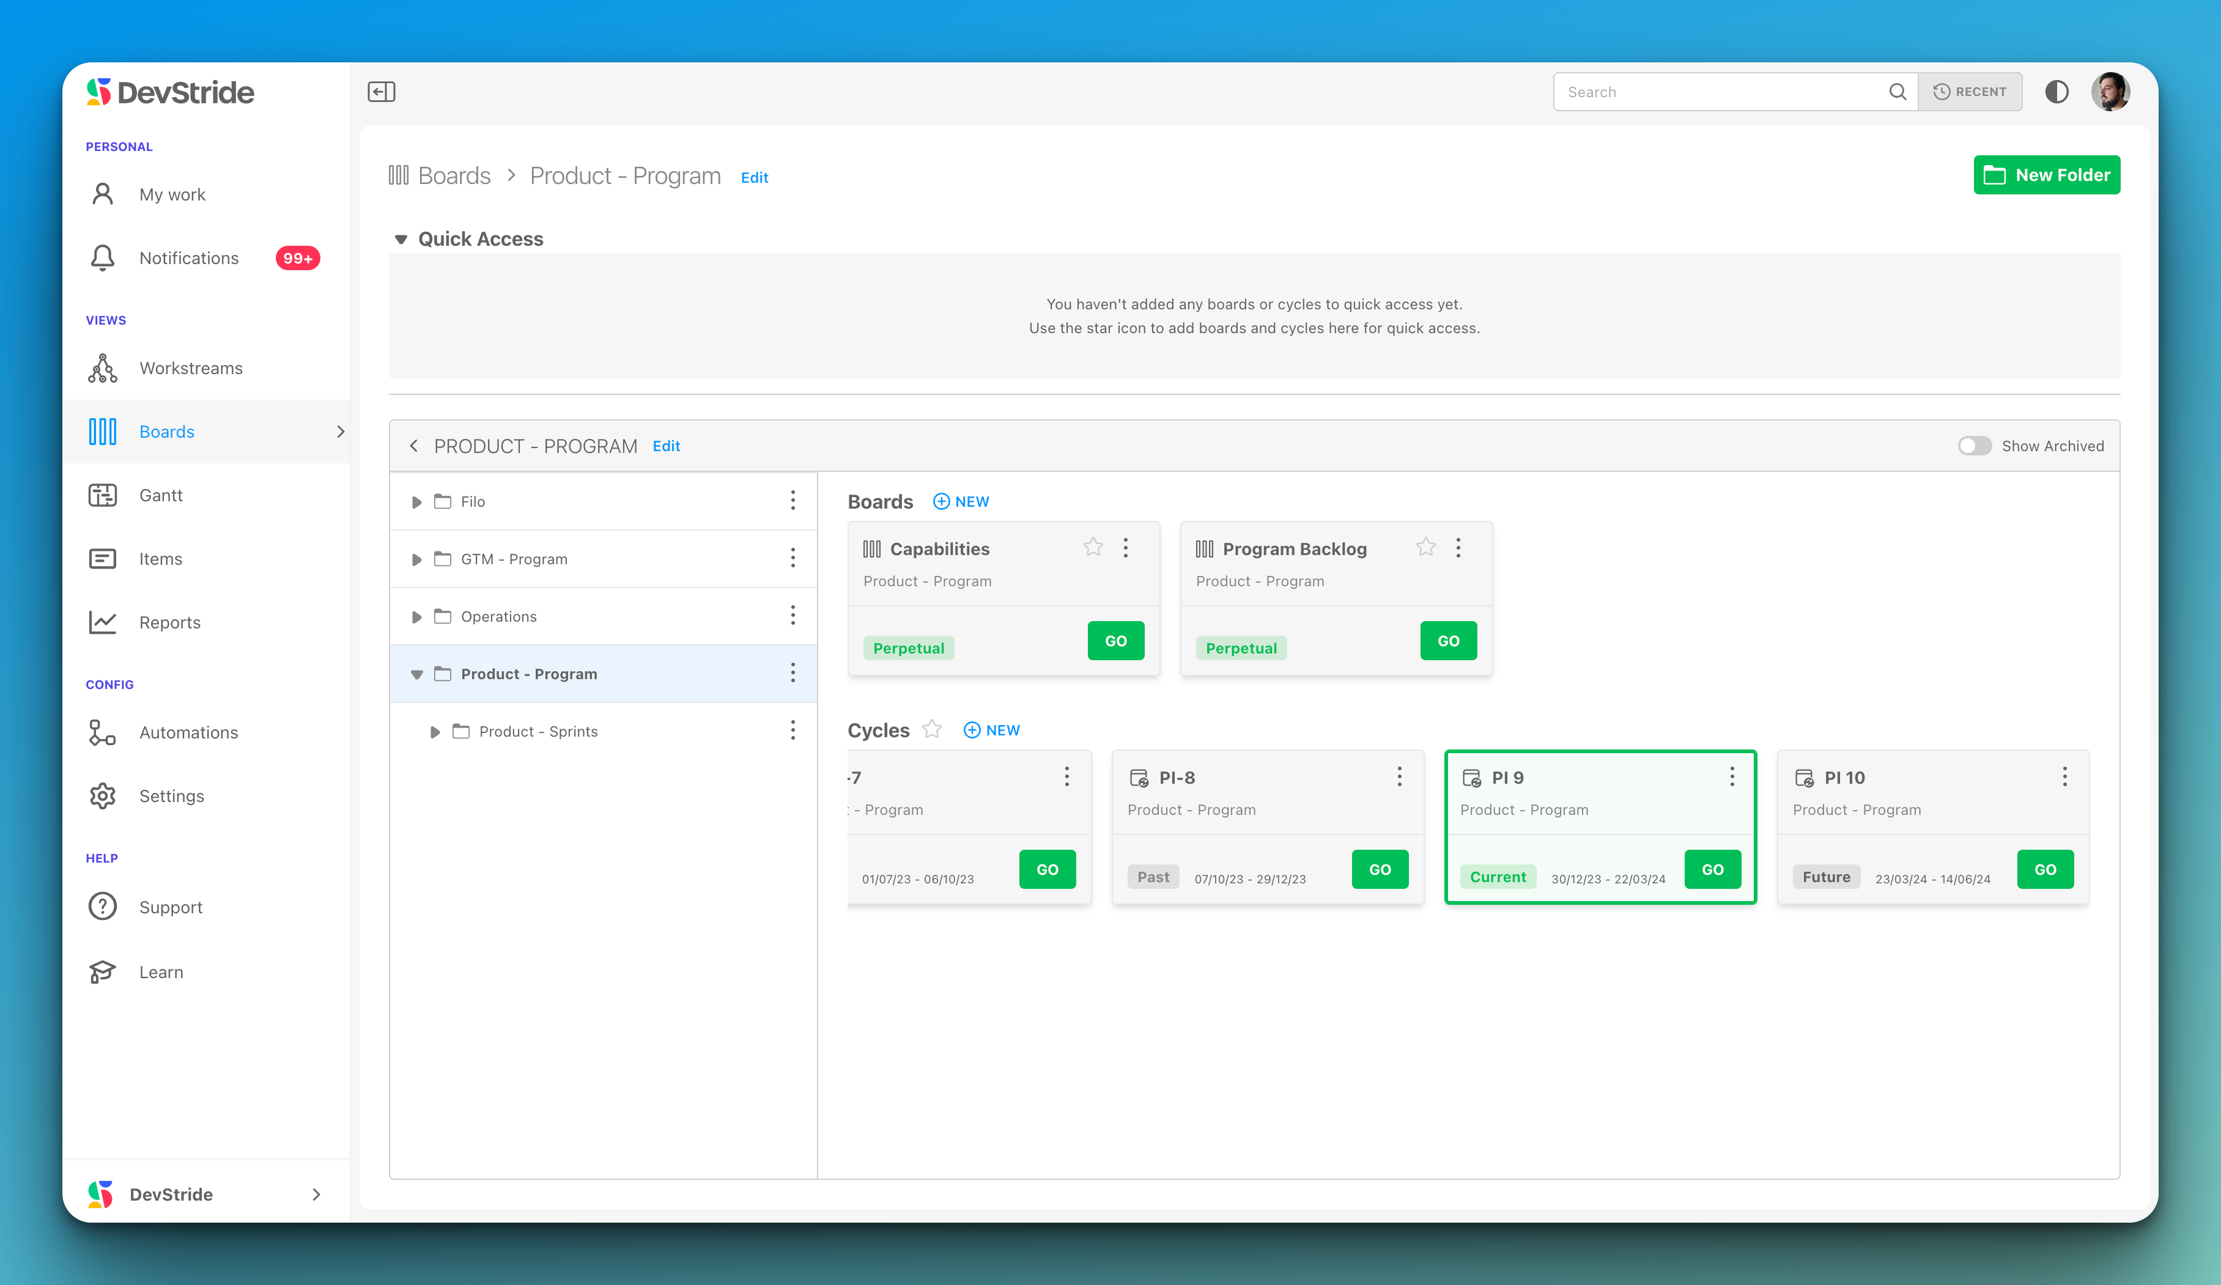
Task: Click the search magnifier icon
Action: click(1897, 92)
